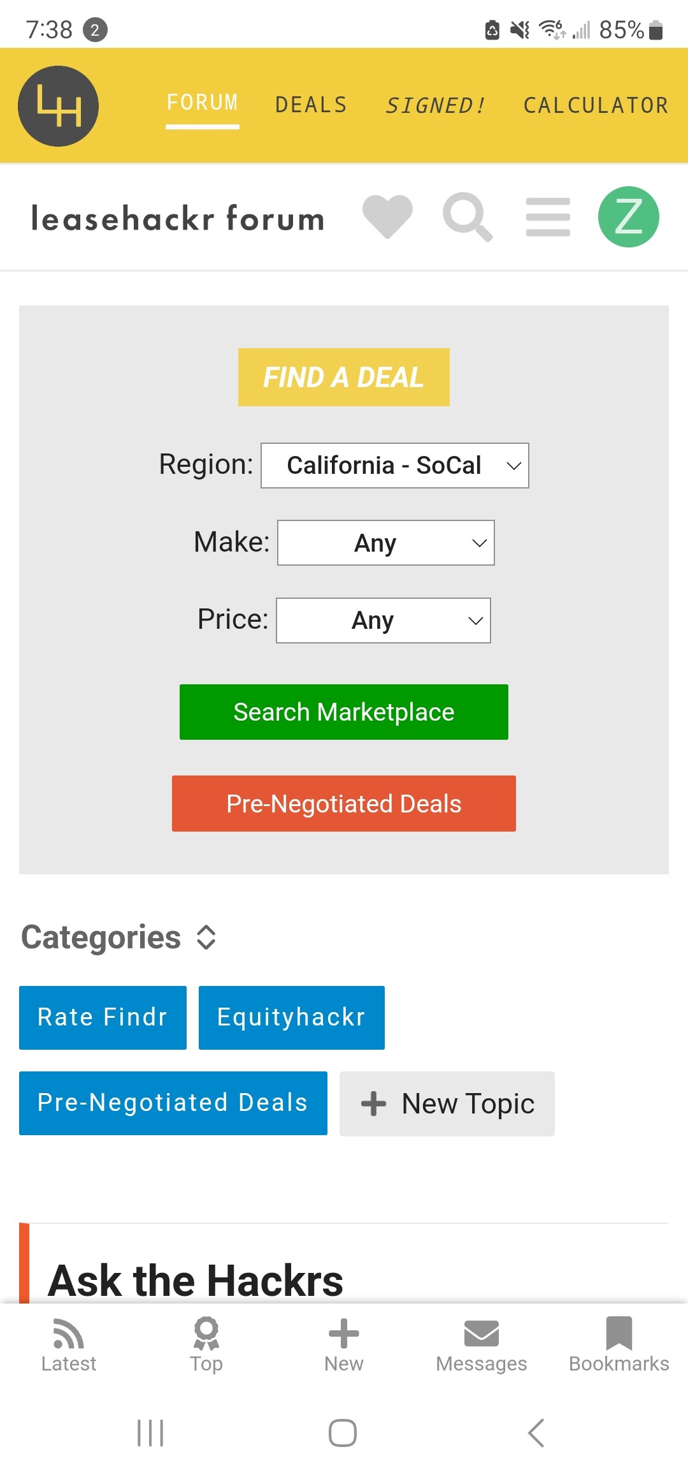Toggle the Categories selector arrows
This screenshot has width=688, height=1477.
206,937
